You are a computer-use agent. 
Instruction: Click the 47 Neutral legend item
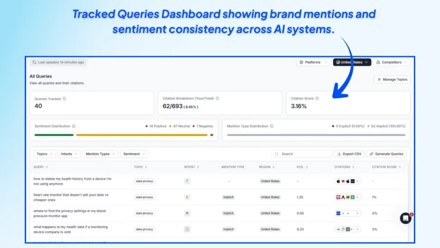click(180, 126)
